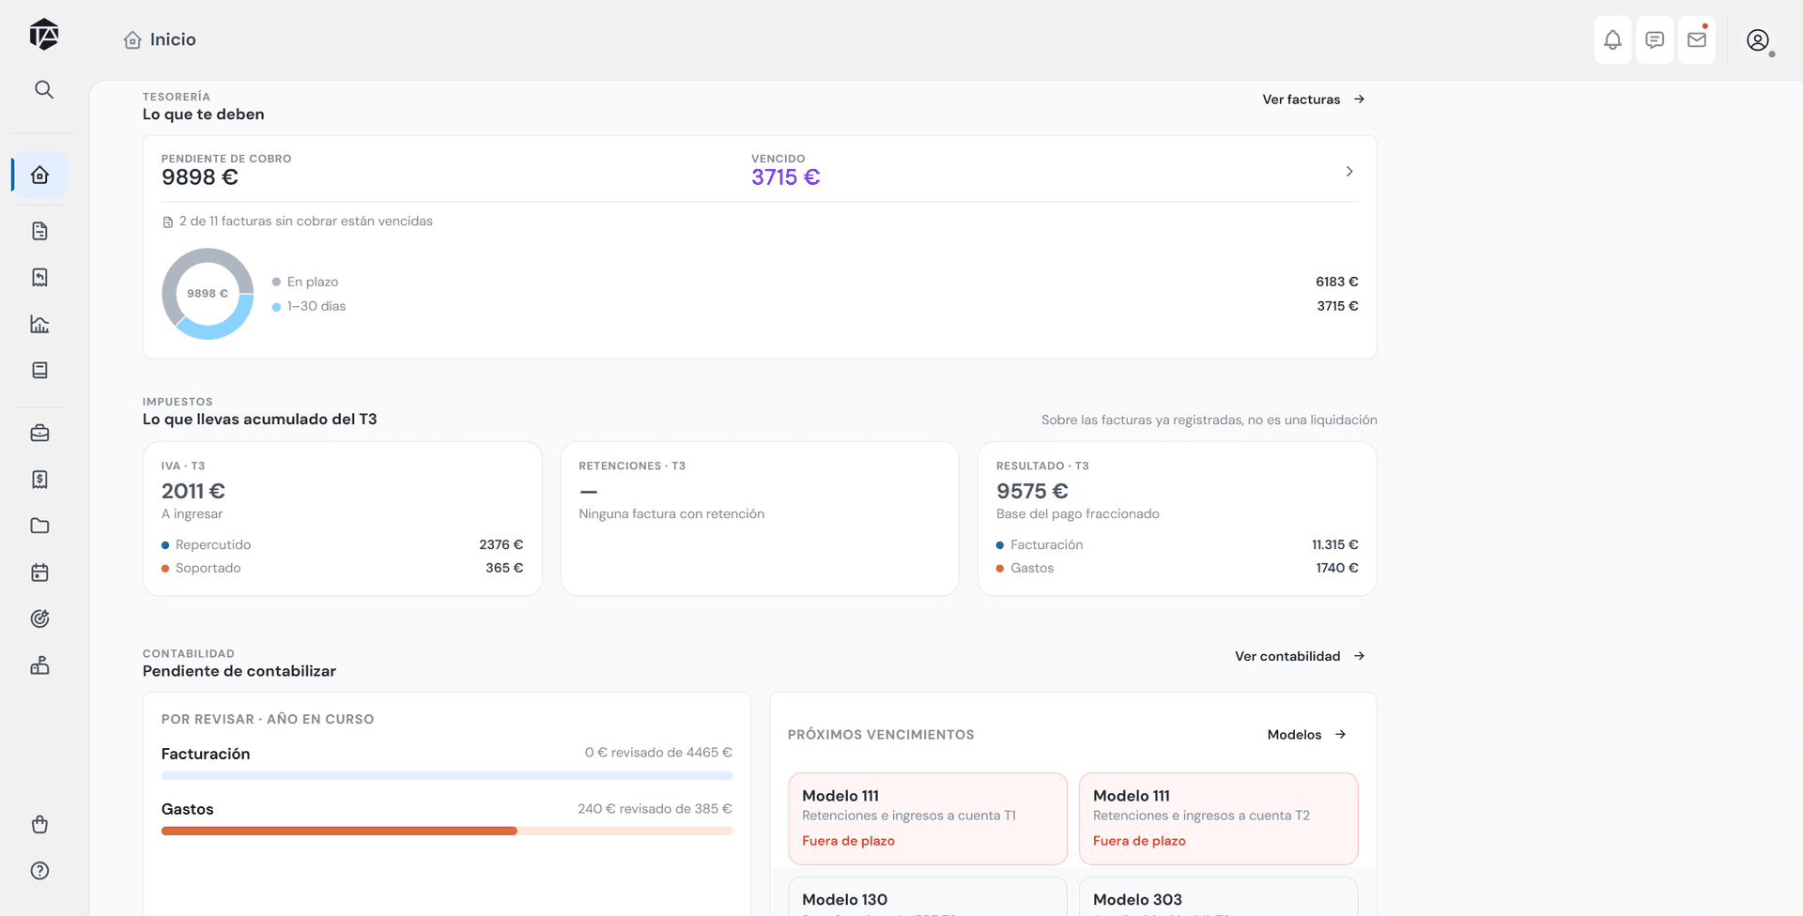Click the arrow next to Ver facturas
This screenshot has height=916, width=1803.
(1359, 99)
